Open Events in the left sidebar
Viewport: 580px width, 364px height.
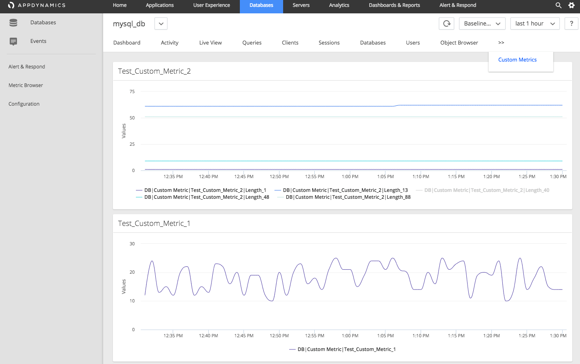click(38, 41)
